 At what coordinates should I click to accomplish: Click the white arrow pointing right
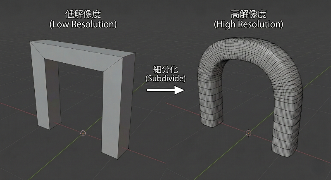pyautogui.click(x=165, y=90)
